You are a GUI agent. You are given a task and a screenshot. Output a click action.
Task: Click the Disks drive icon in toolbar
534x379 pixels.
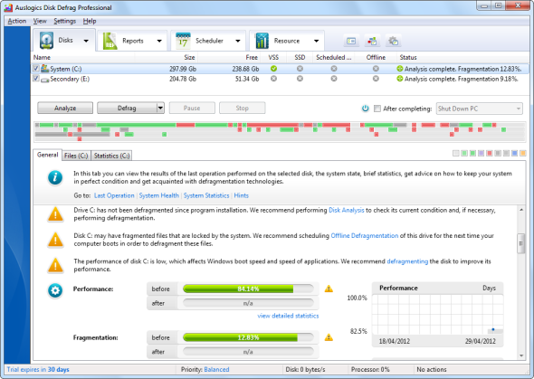(x=46, y=41)
